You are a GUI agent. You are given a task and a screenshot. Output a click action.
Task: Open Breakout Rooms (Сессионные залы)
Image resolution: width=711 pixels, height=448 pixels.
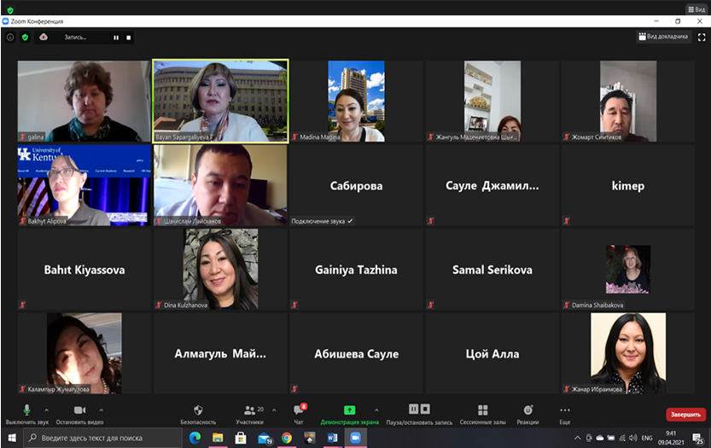click(x=482, y=410)
